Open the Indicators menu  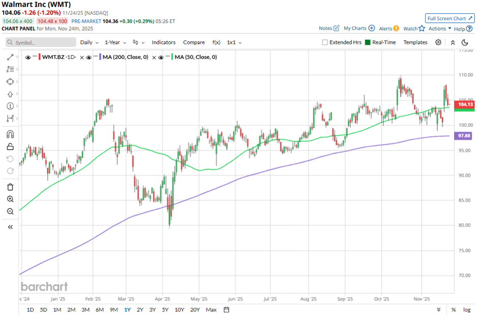(163, 43)
